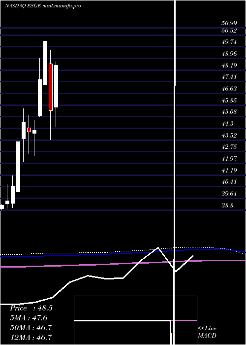Select the 48.19 price axis label

(229, 66)
